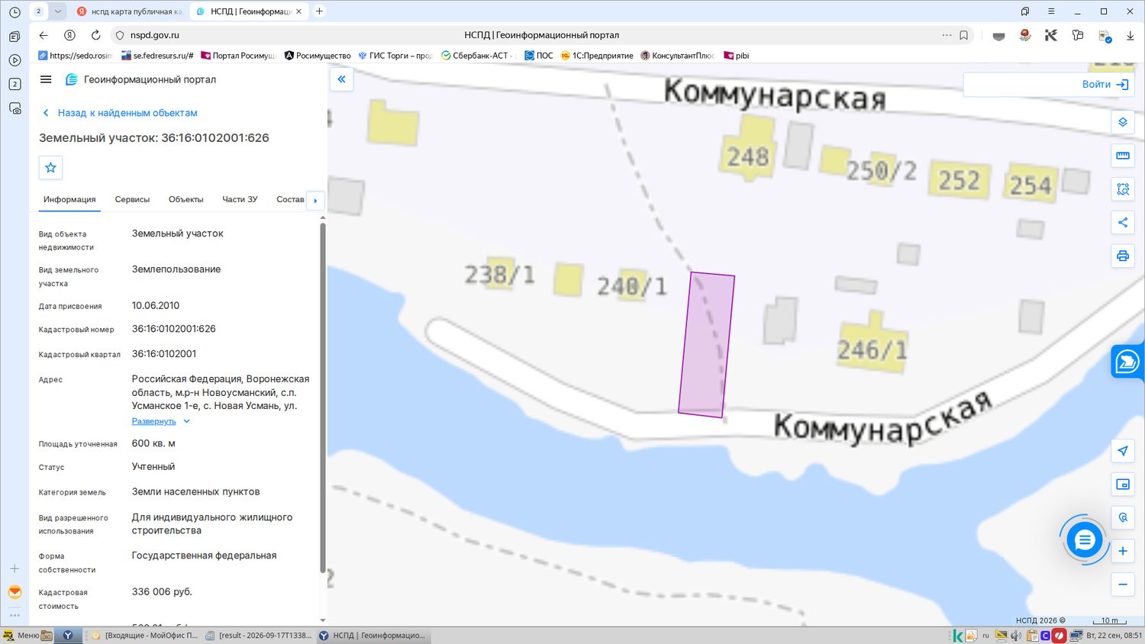Open the browser tab list dropdown

pos(57,11)
